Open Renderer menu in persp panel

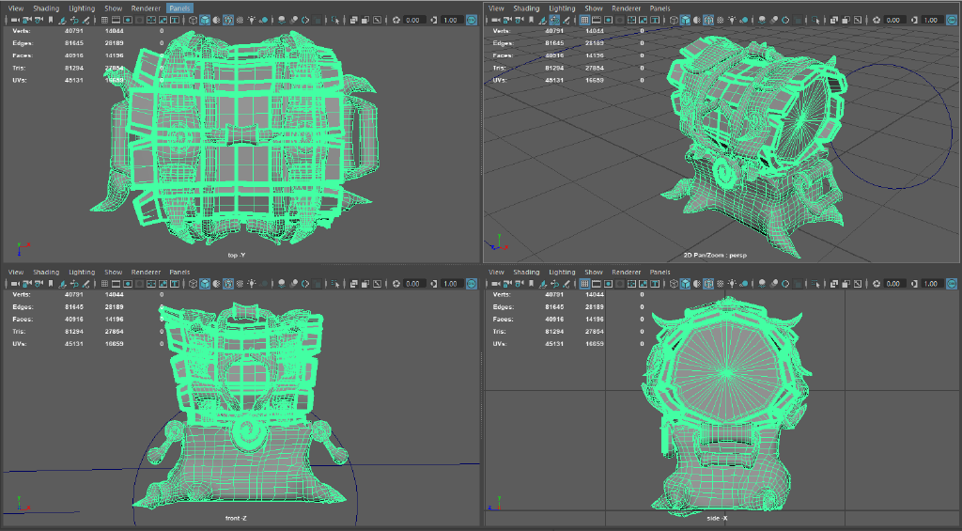point(626,8)
